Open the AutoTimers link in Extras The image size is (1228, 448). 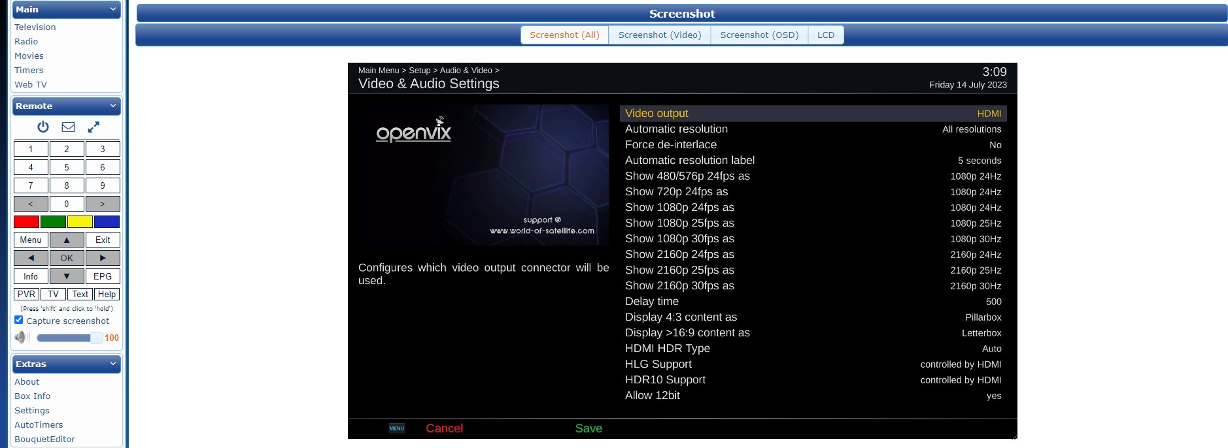pos(39,424)
